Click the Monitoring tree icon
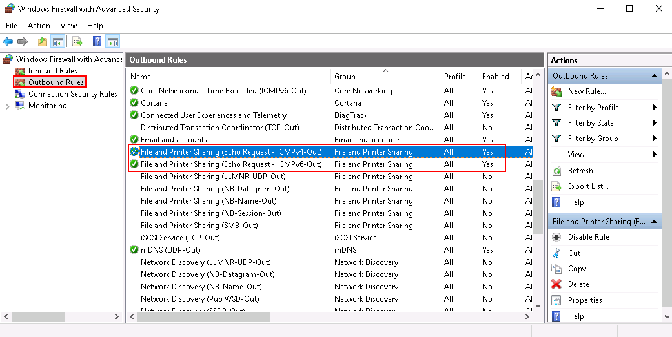The height and width of the screenshot is (337, 672). click(x=20, y=106)
